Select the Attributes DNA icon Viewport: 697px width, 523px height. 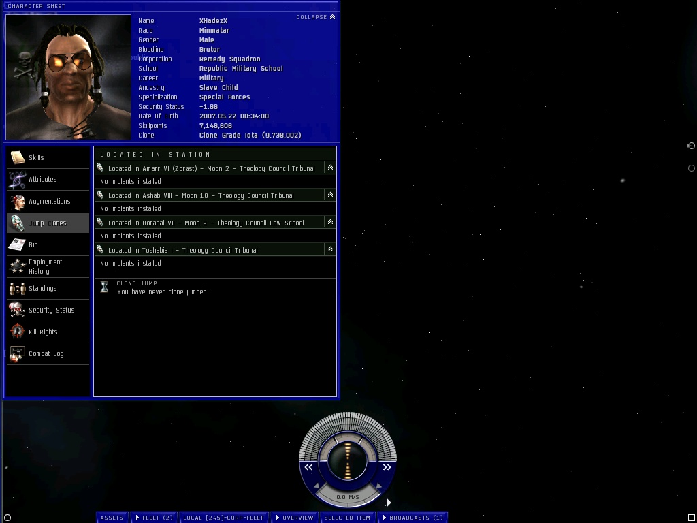tap(17, 179)
